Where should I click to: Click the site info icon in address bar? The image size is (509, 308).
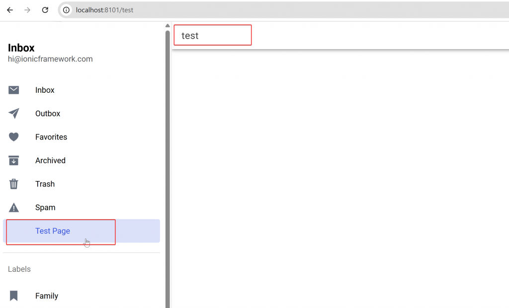pos(66,10)
